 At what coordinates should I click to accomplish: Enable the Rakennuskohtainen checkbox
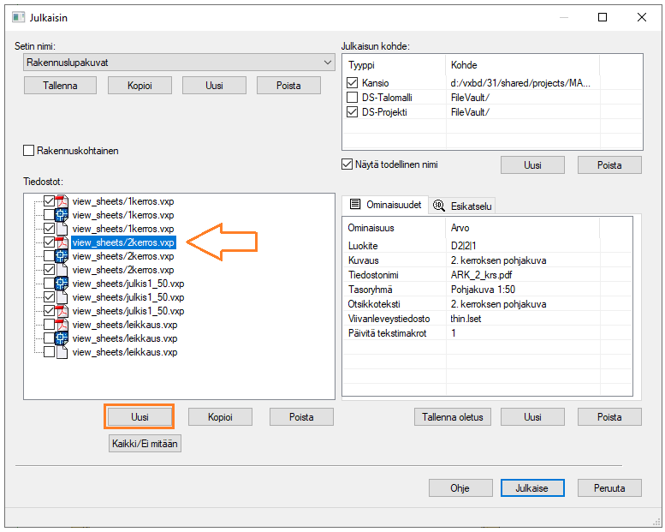pyautogui.click(x=29, y=151)
